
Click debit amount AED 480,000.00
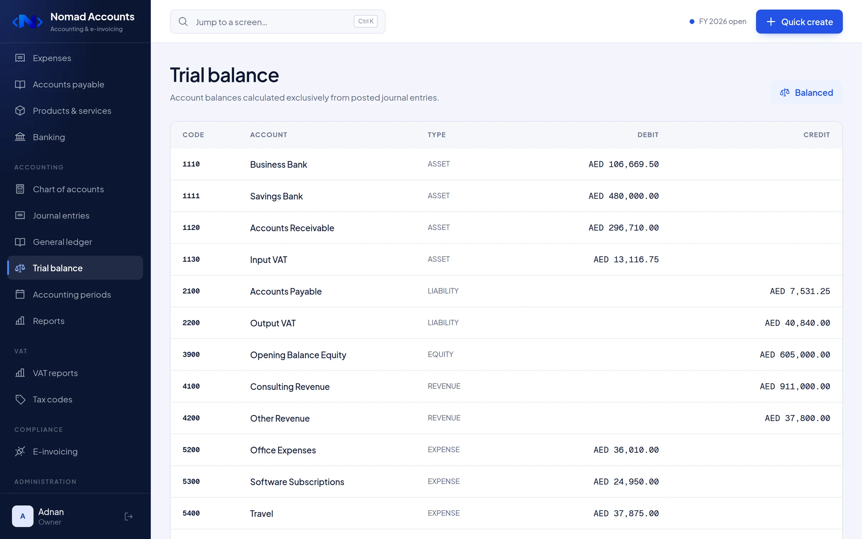(x=624, y=196)
